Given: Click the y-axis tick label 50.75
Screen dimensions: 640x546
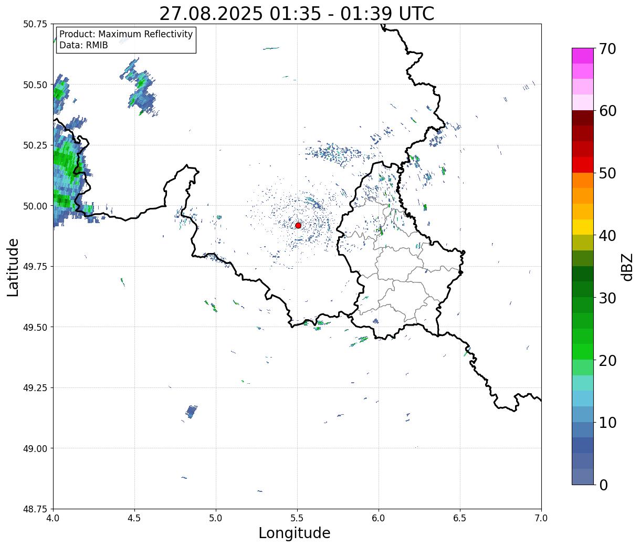Looking at the screenshot, I should [x=35, y=24].
